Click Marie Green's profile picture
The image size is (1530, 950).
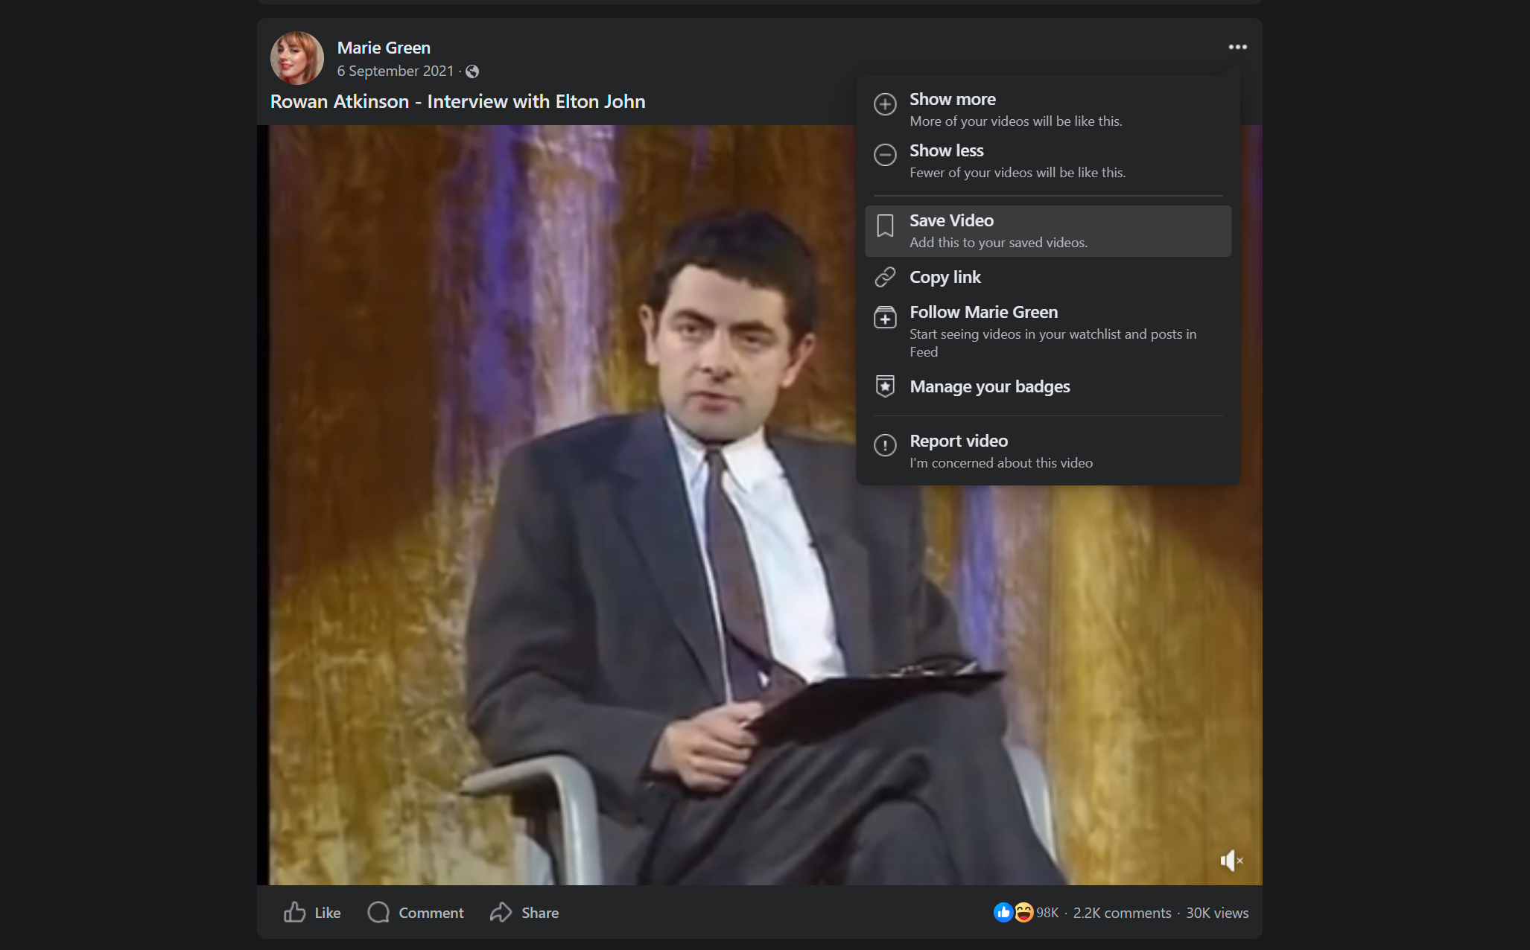point(297,58)
